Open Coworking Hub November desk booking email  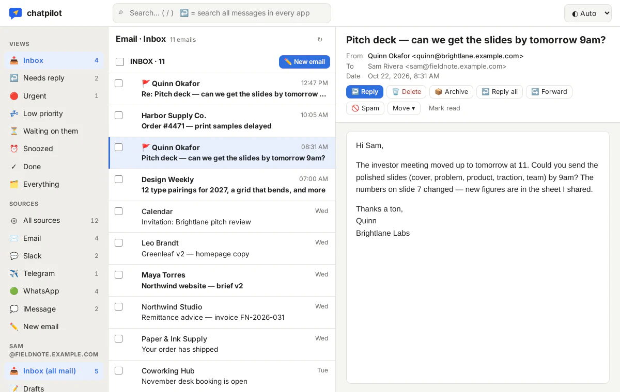coord(222,376)
